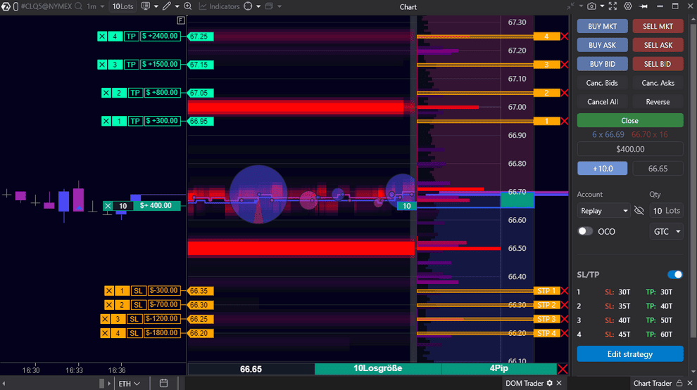
Task: Click the 66.65 price input field
Action: coord(658,169)
